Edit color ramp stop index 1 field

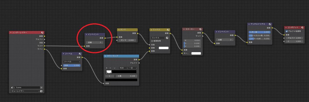coord(110,76)
